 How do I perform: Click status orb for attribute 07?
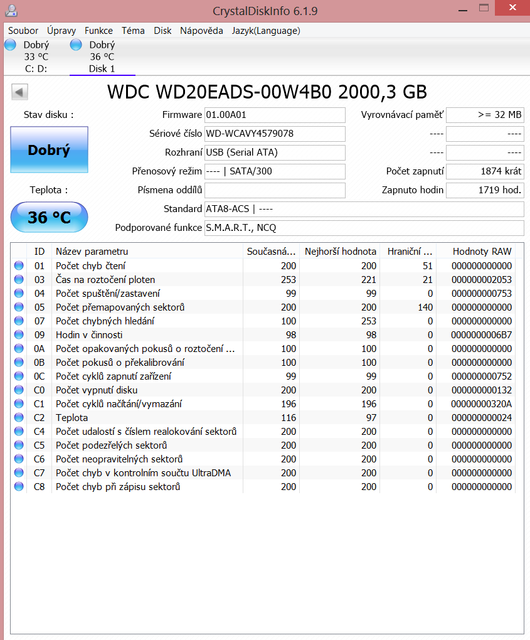19,321
